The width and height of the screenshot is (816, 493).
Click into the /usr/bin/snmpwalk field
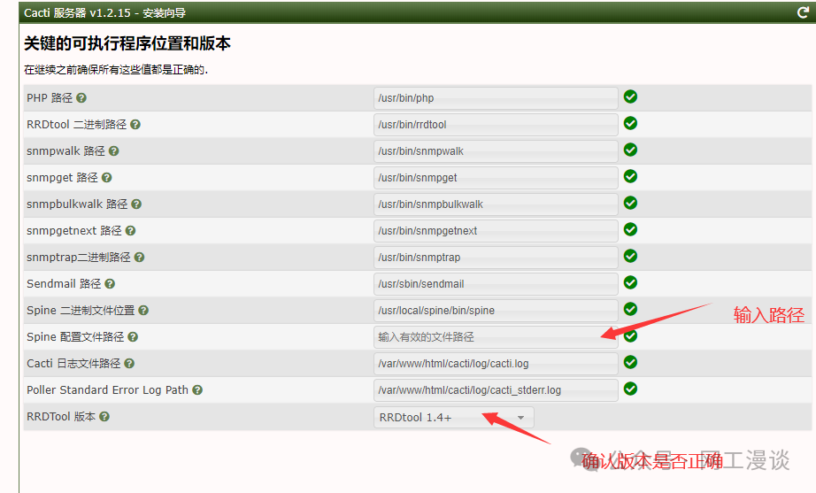click(x=496, y=151)
